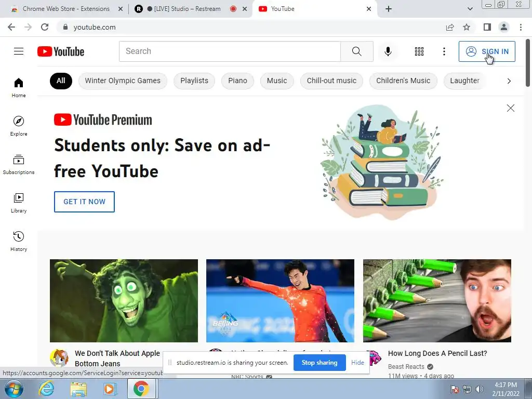Click Hide on sharing notification
Screen dimensions: 532x399
357,362
